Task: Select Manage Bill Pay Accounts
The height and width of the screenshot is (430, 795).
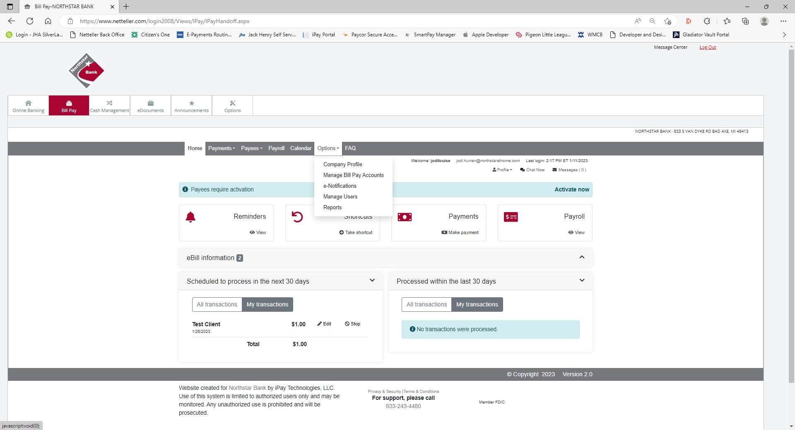Action: click(353, 175)
